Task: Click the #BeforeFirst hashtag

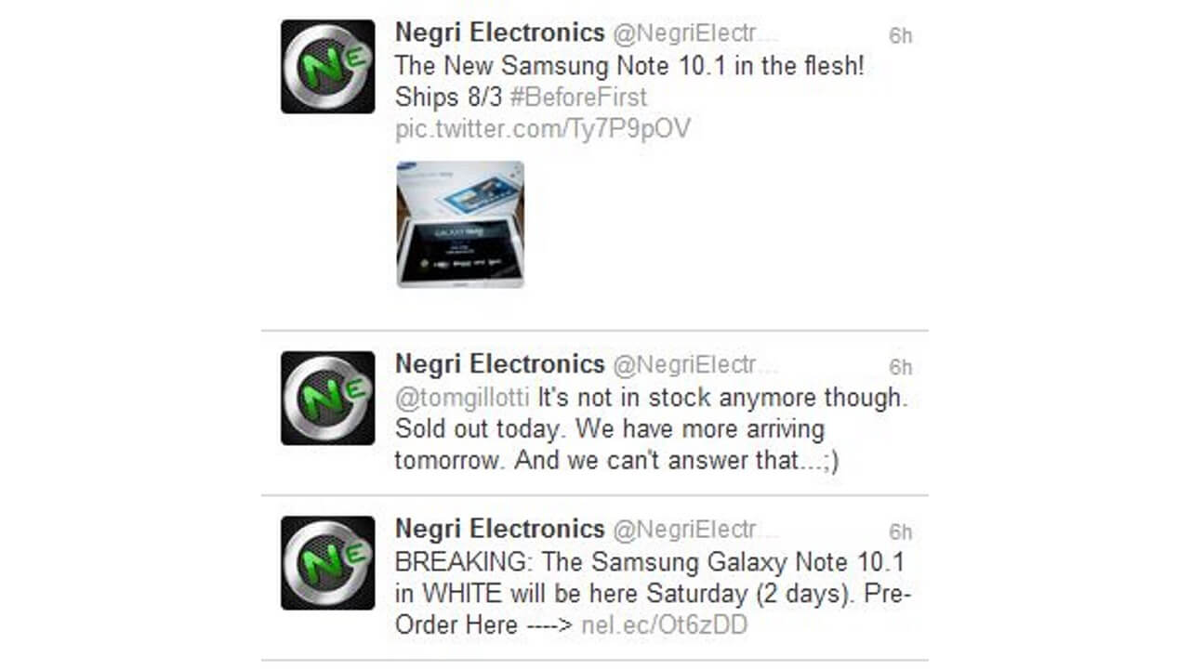Action: point(578,97)
